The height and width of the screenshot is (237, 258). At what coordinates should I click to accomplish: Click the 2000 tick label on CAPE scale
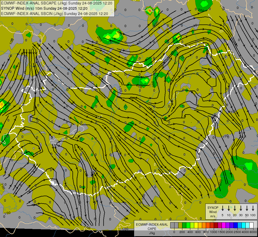(229, 232)
